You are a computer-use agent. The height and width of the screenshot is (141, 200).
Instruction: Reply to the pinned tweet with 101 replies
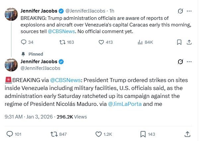10,134
